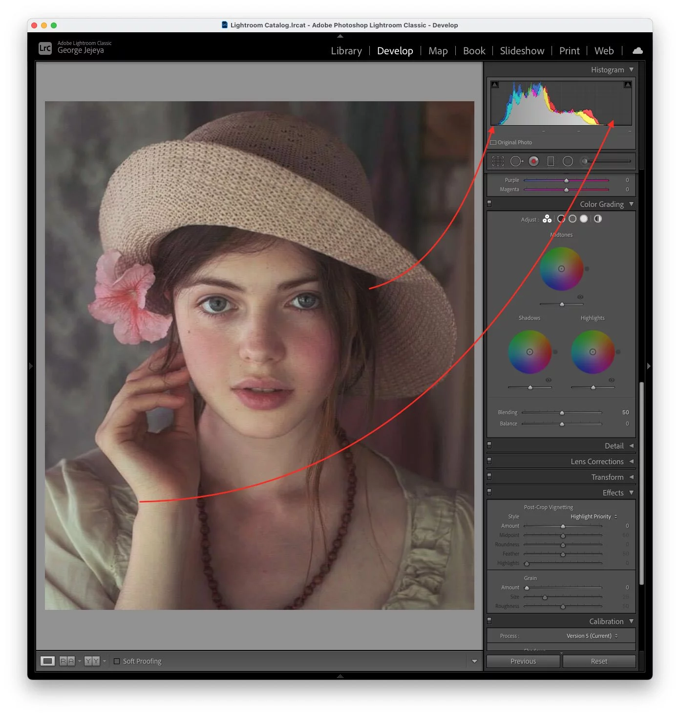Select the Adjustment Brush tool
680x716 pixels.
605,161
